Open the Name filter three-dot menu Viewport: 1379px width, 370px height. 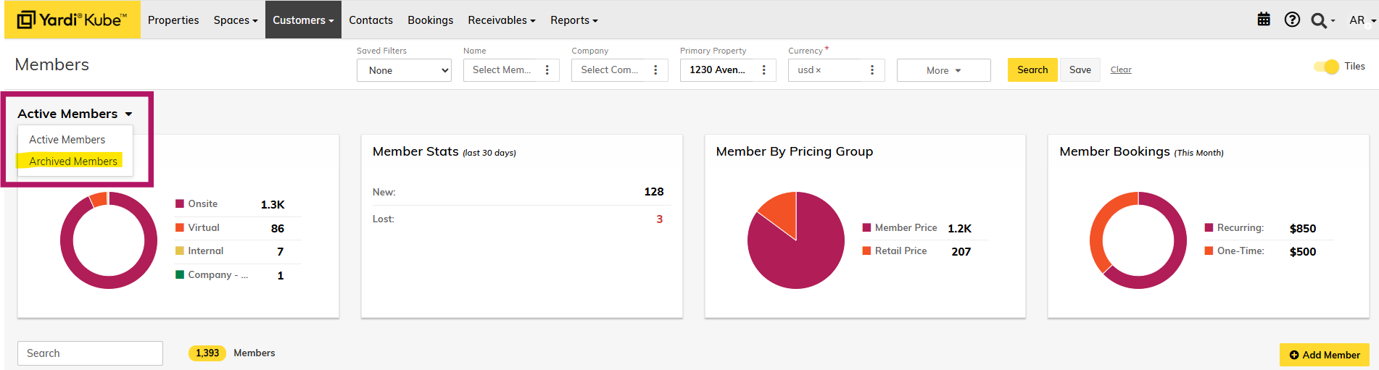tap(547, 70)
